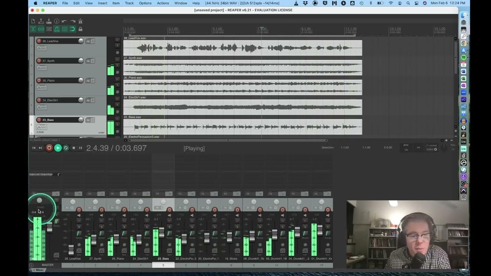Image resolution: width=491 pixels, height=276 pixels.
Task: Toggle move envelope points with items icon
Action: point(57,29)
